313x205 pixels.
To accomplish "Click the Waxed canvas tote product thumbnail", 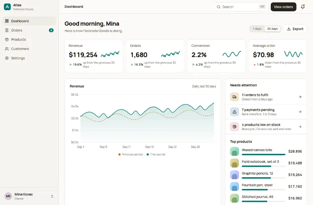I will click(234, 152).
